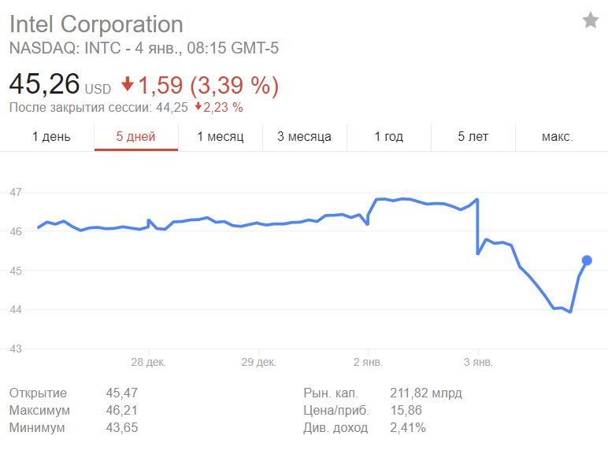Click the Открытие value 45,47

(121, 393)
